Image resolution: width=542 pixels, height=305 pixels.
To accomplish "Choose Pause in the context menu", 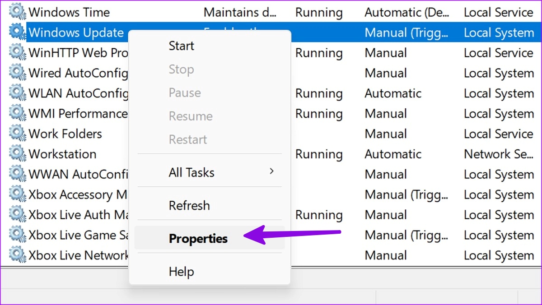I will click(x=185, y=92).
